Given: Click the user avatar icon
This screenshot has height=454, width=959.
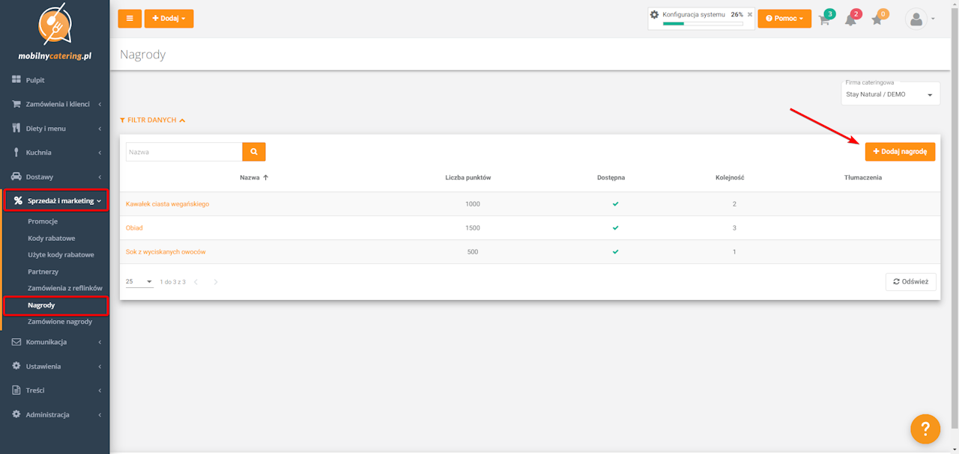Looking at the screenshot, I should [916, 19].
